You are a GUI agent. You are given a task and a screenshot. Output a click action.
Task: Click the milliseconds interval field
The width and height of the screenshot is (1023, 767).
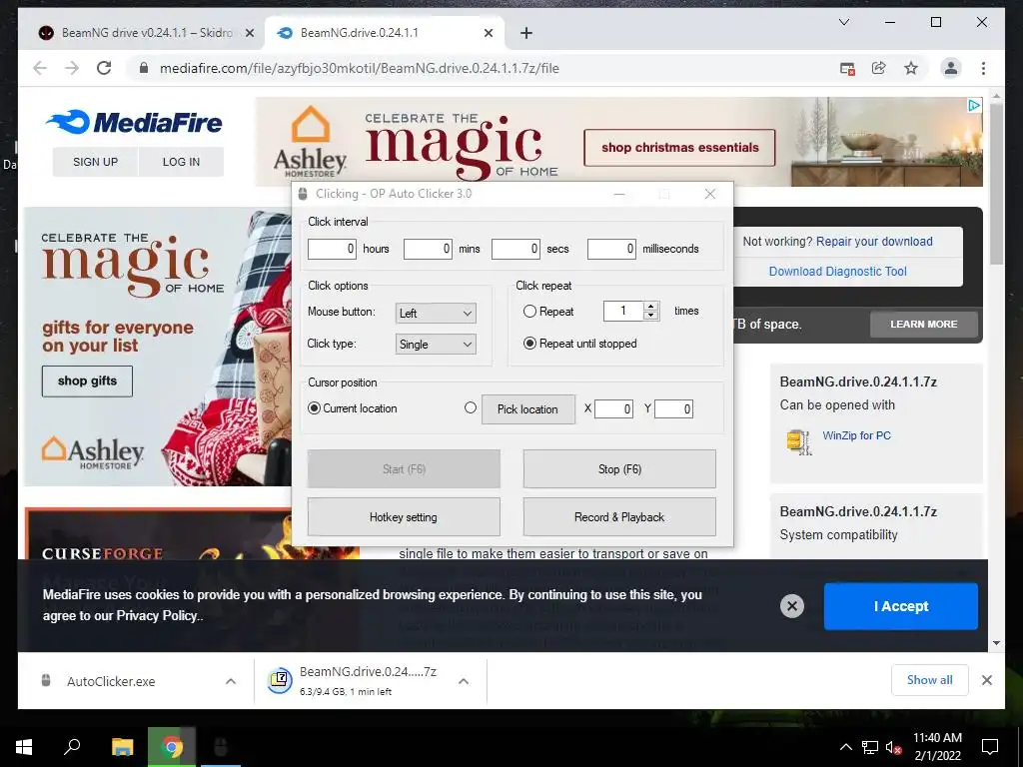point(611,249)
